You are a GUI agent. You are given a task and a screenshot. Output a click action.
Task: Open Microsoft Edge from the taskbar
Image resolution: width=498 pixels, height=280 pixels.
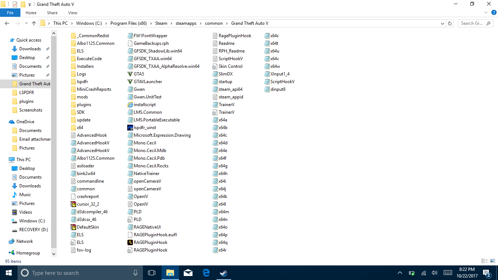[206, 273]
